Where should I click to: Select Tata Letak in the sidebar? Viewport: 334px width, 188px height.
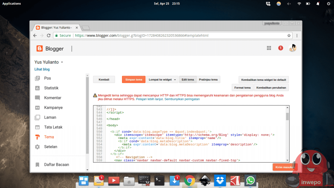53,127
